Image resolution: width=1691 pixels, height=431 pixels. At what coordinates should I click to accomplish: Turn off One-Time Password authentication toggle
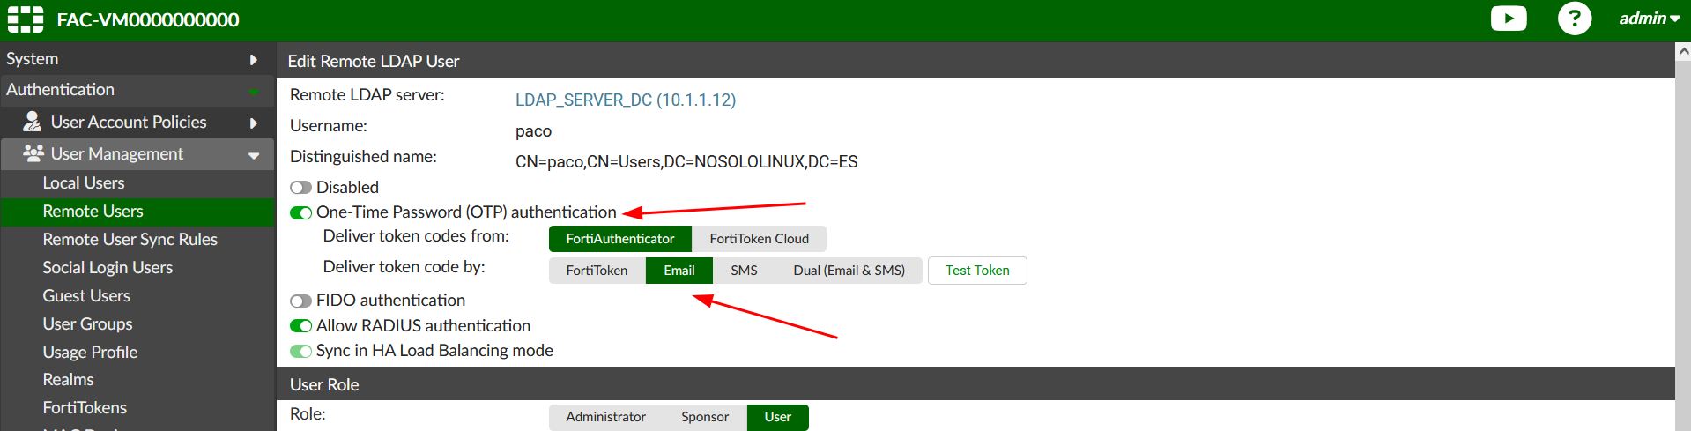pos(300,212)
